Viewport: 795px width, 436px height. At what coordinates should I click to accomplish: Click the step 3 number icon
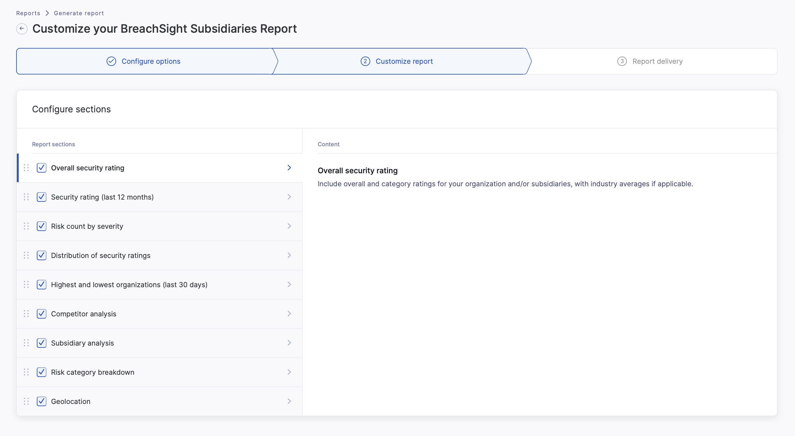(622, 61)
